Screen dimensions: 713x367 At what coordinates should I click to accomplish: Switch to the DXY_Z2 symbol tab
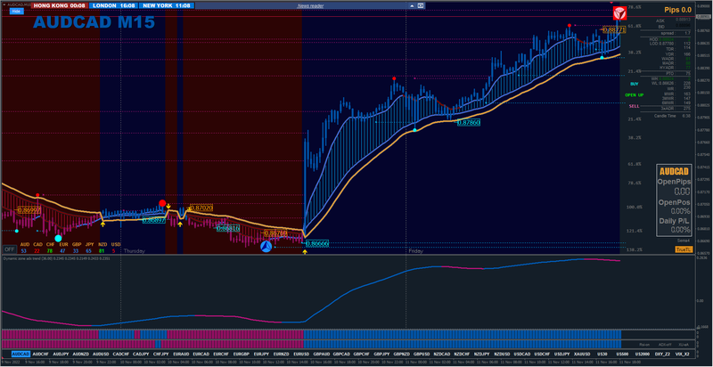tap(662, 354)
